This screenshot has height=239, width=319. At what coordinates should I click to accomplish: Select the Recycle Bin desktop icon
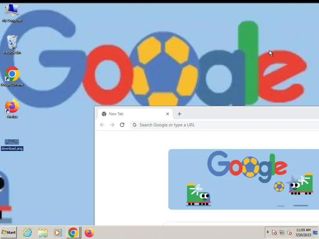point(12,45)
